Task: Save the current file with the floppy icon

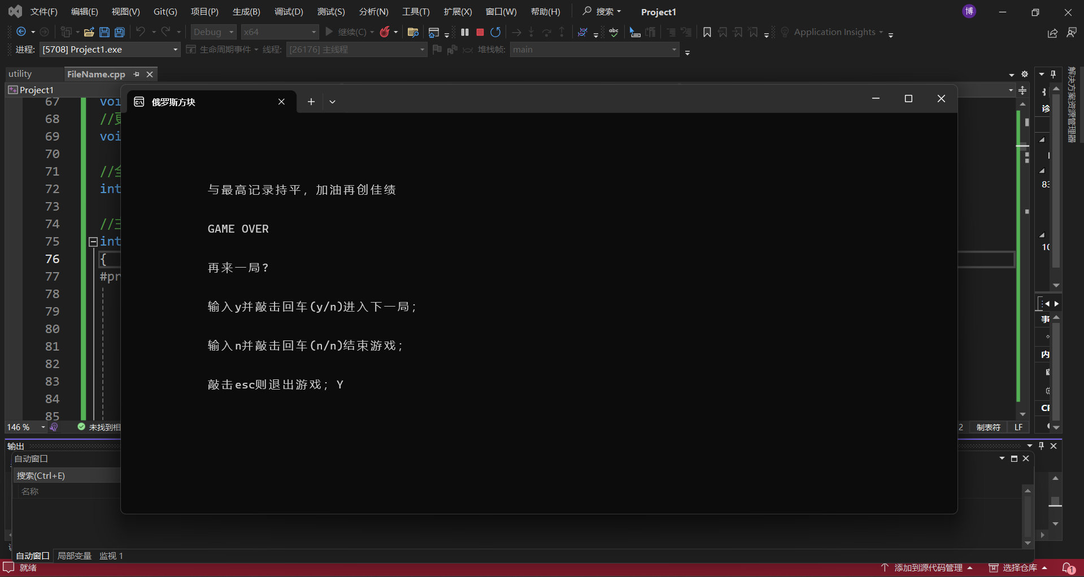Action: (105, 32)
